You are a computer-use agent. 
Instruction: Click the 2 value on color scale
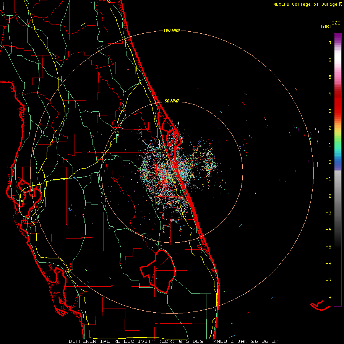tap(330, 128)
